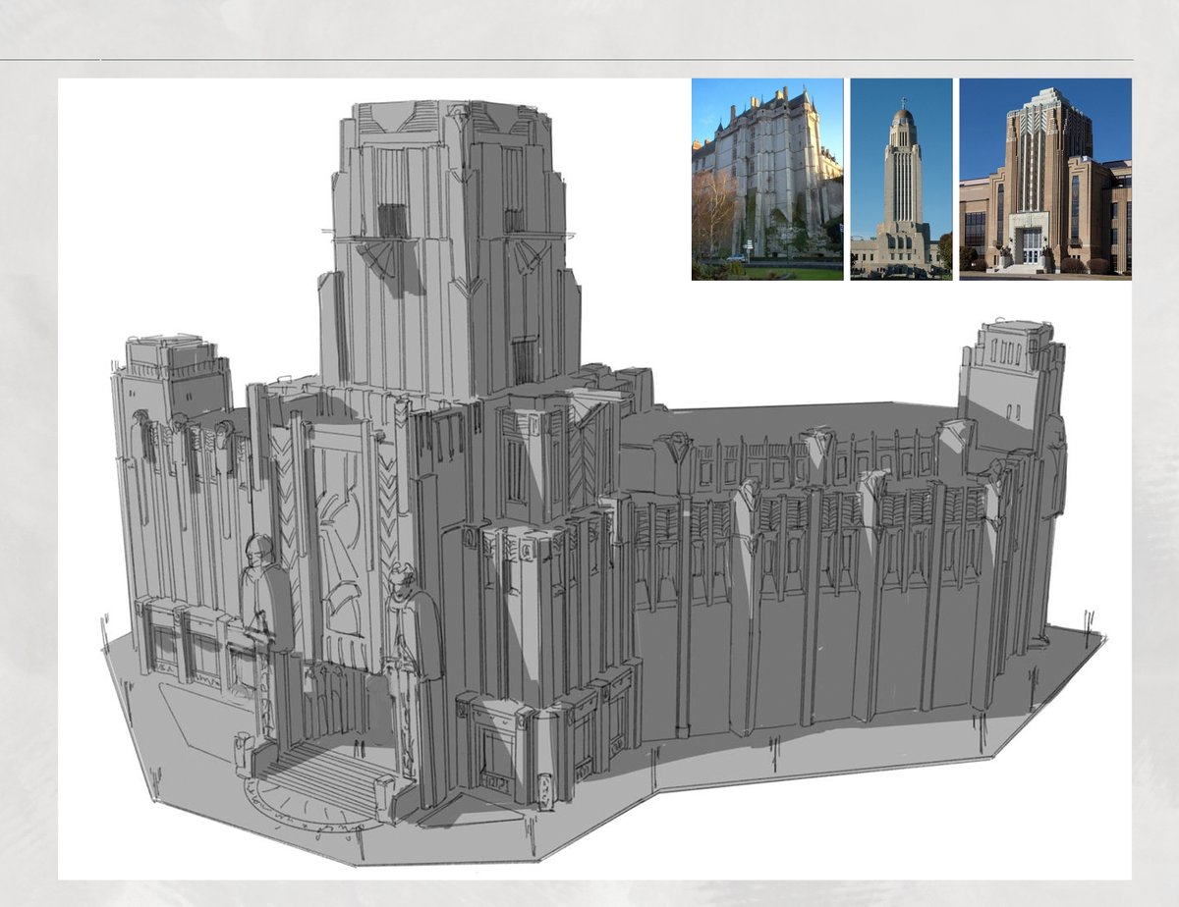Open the brick art deco building photo
This screenshot has height=907, width=1179.
[x=1045, y=180]
